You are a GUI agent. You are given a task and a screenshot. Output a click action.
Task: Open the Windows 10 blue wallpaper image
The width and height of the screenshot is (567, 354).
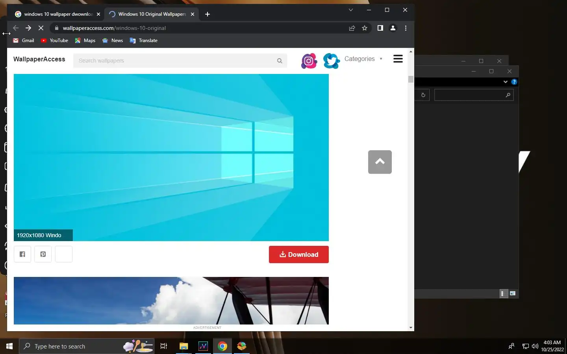(171, 157)
